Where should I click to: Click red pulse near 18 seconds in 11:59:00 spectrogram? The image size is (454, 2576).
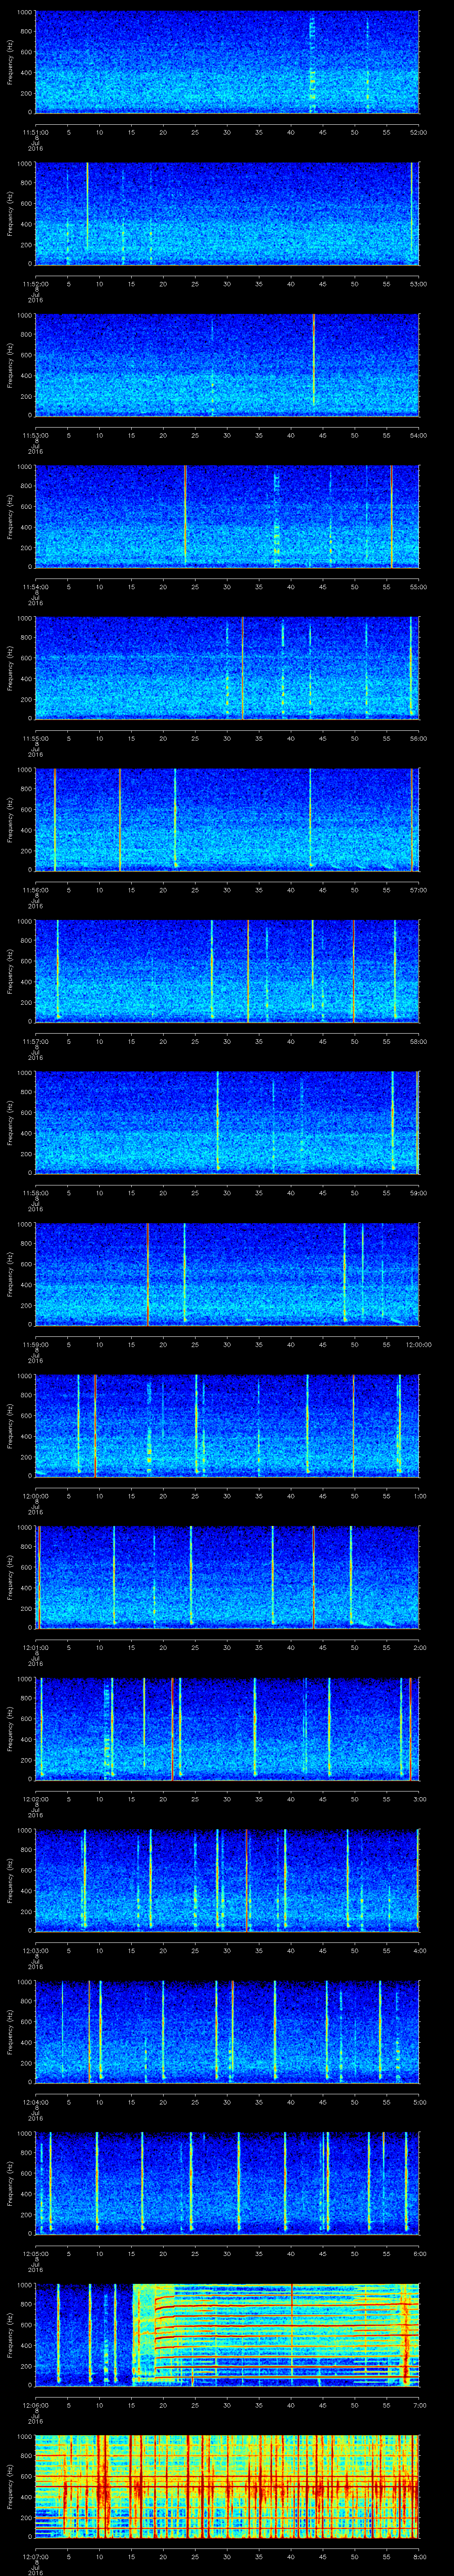pyautogui.click(x=148, y=1275)
